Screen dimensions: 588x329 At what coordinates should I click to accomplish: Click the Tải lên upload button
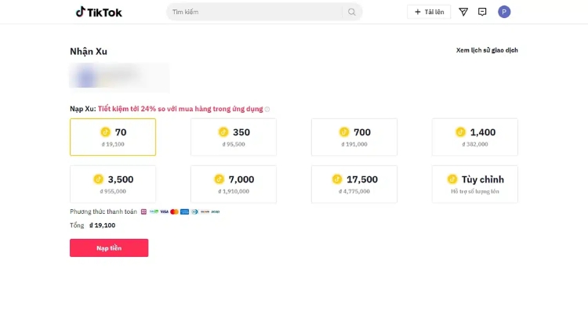429,12
